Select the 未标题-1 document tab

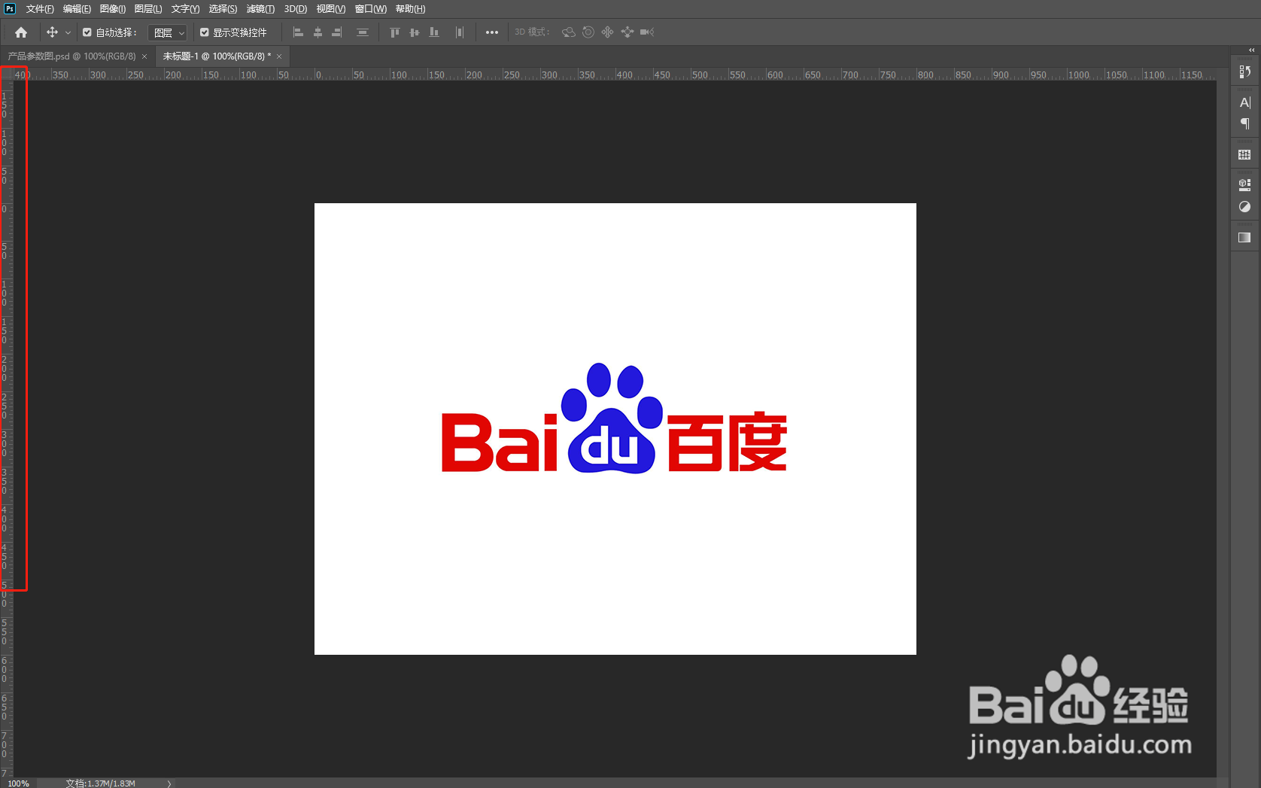pos(217,56)
